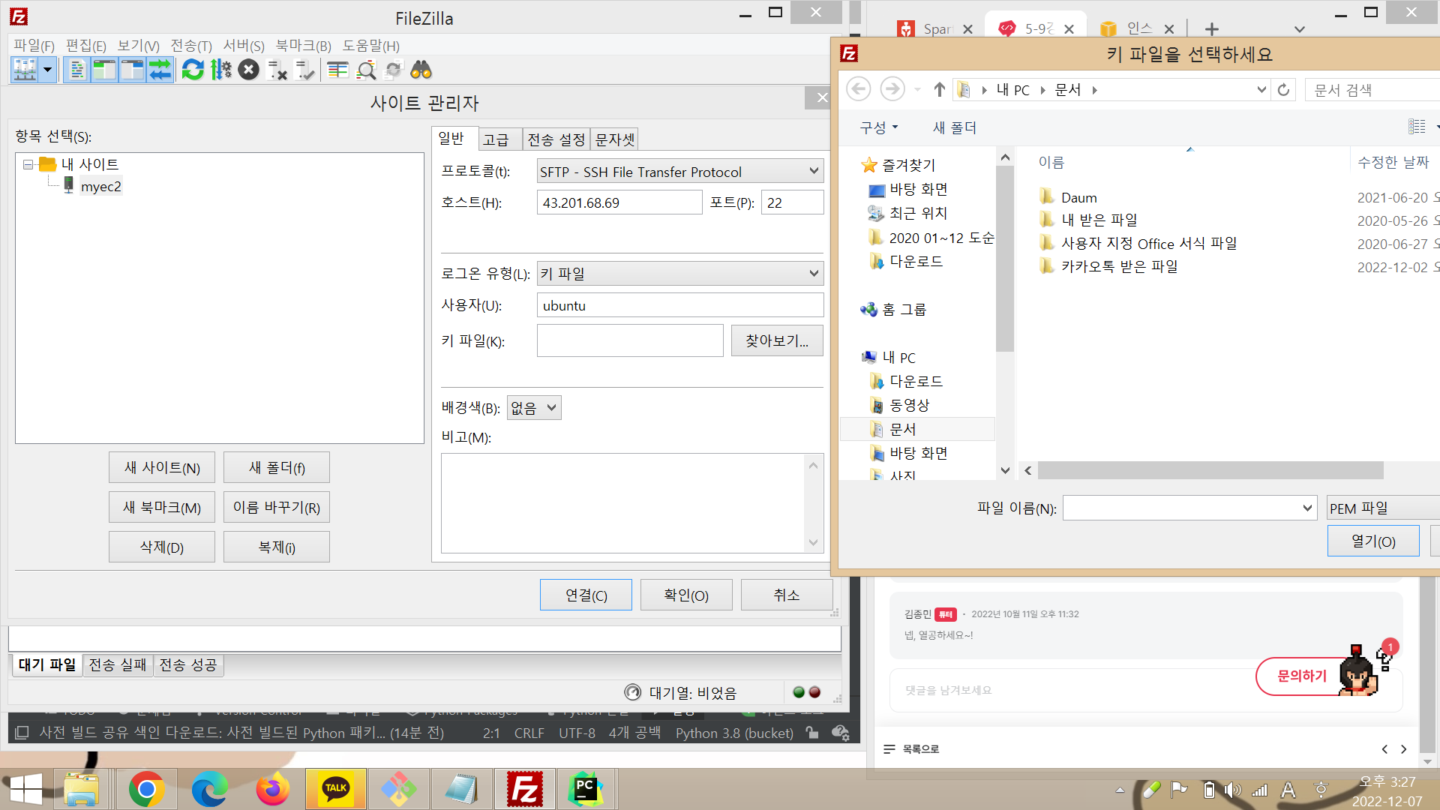The width and height of the screenshot is (1440, 810).
Task: Click the refresh icon beside address bar
Action: click(1283, 90)
